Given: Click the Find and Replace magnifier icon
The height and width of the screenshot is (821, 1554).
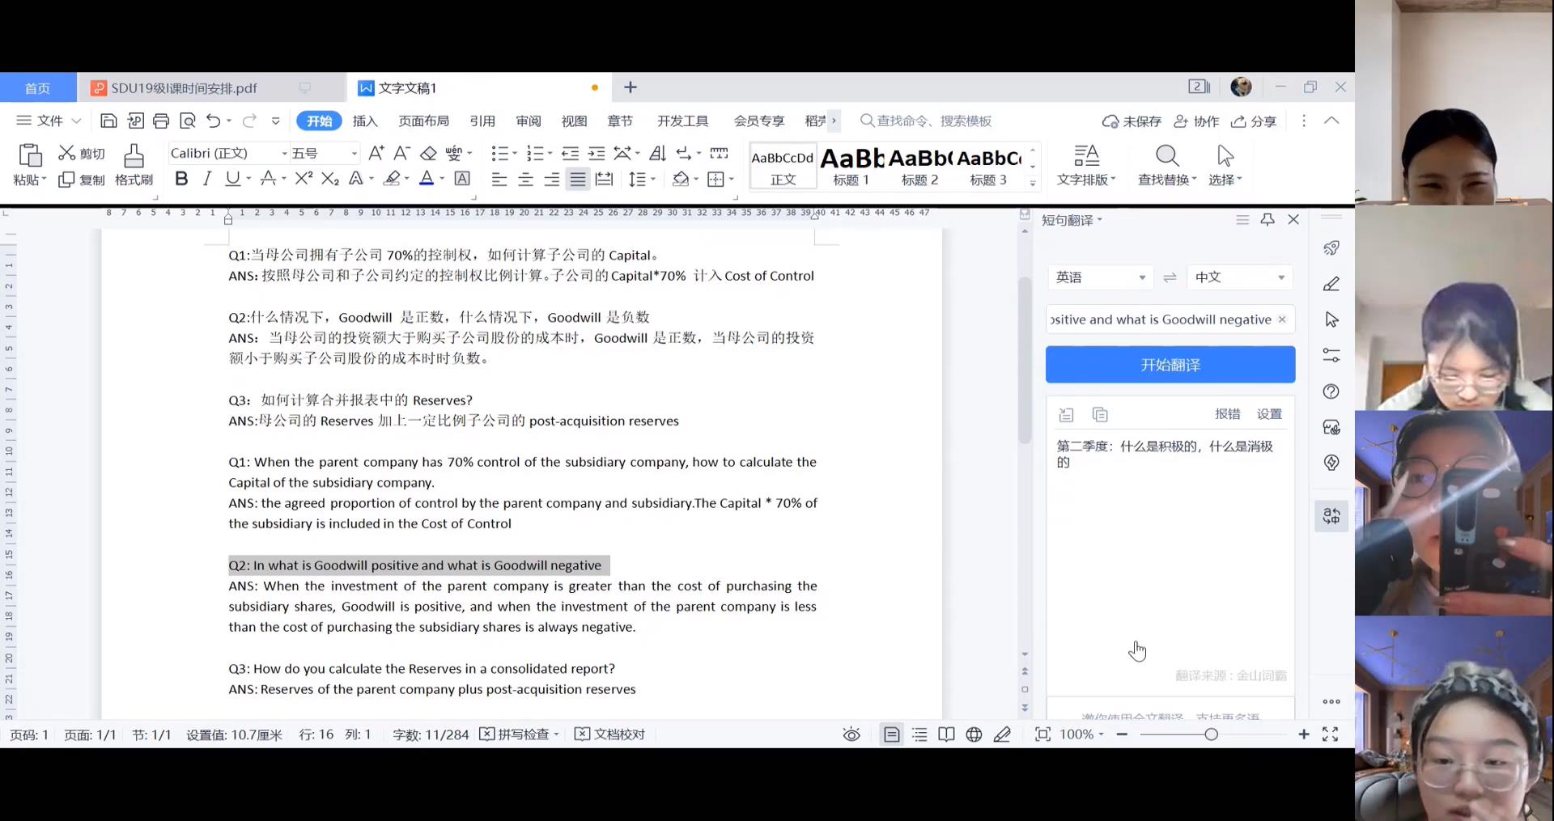Looking at the screenshot, I should click(x=1166, y=155).
